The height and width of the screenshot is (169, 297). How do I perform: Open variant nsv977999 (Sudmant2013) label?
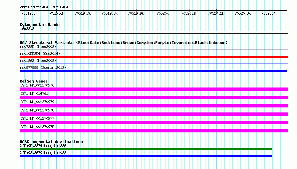point(43,68)
